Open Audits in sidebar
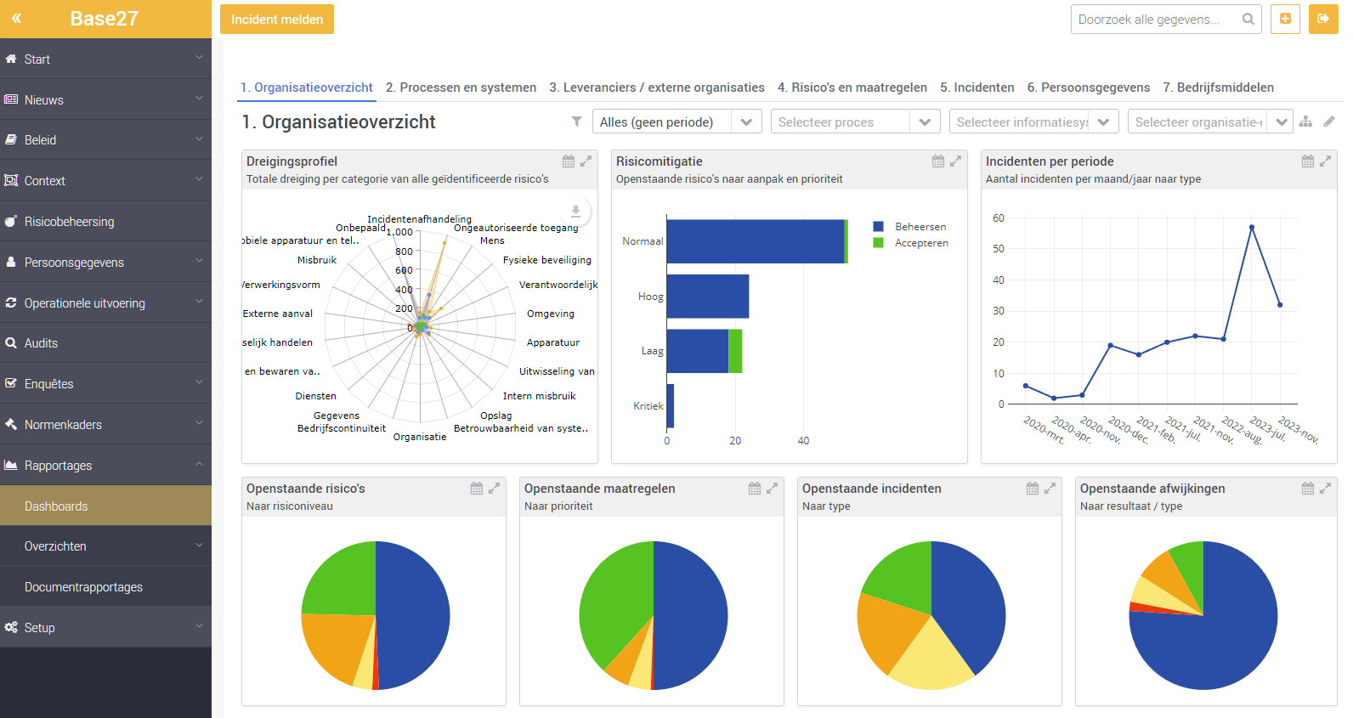Screen dimensions: 1353x718 (x=105, y=343)
